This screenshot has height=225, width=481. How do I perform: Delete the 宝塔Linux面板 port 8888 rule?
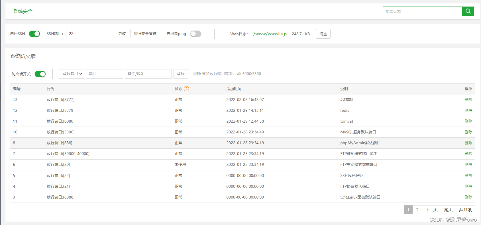coord(468,197)
